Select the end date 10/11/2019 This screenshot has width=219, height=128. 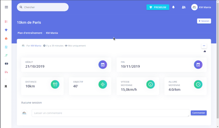point(130,66)
